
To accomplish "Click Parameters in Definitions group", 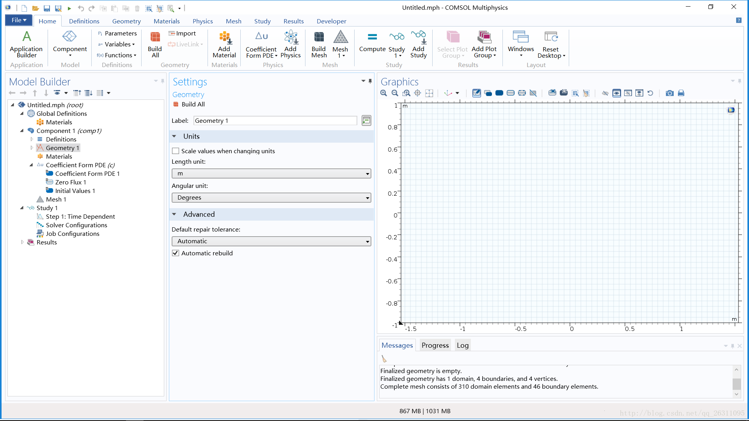I will [x=117, y=33].
